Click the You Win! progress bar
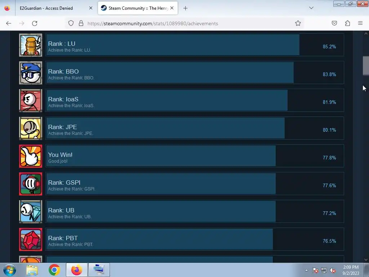 (x=195, y=156)
